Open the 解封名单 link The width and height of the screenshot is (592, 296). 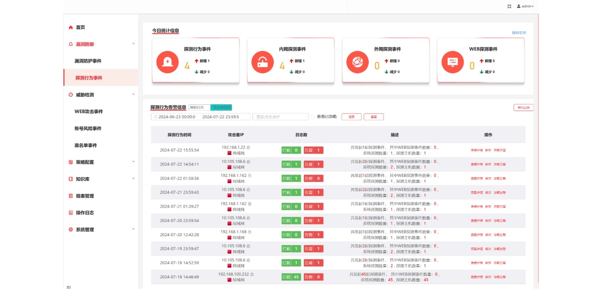[519, 33]
